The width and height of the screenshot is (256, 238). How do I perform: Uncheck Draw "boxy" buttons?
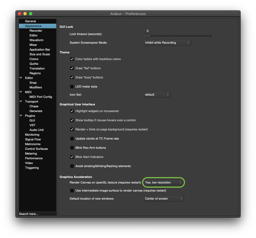click(x=72, y=78)
